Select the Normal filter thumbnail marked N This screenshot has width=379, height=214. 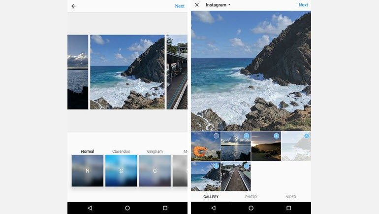88,171
